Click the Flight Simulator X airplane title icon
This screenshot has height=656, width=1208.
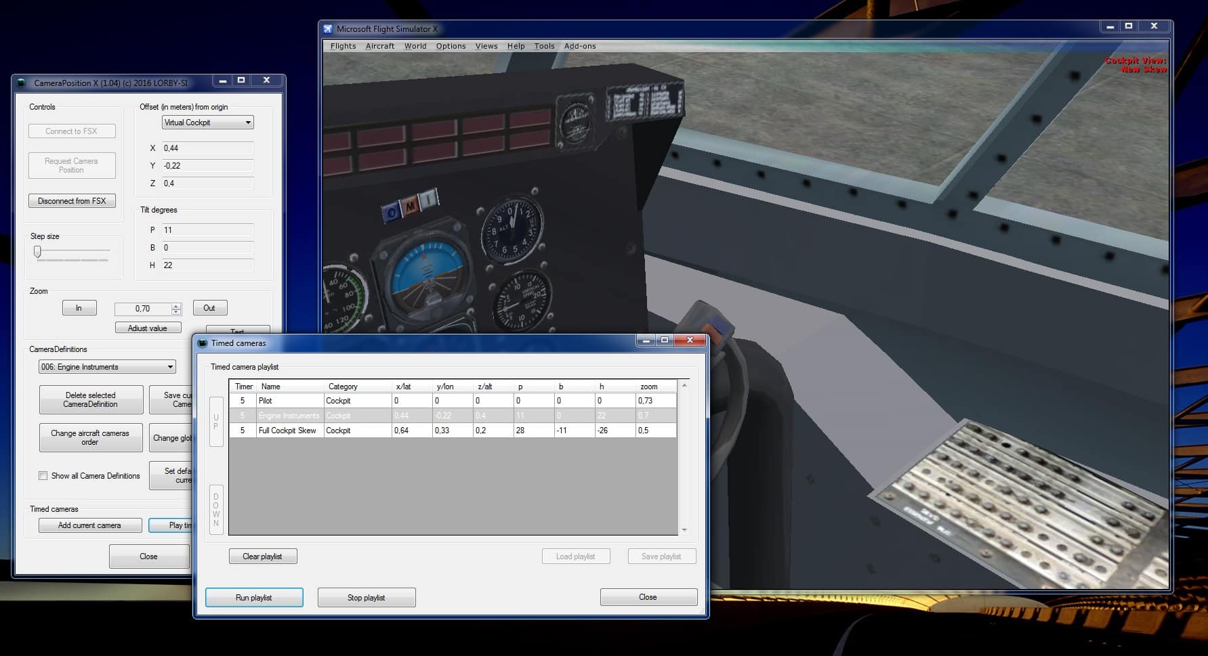coord(329,29)
